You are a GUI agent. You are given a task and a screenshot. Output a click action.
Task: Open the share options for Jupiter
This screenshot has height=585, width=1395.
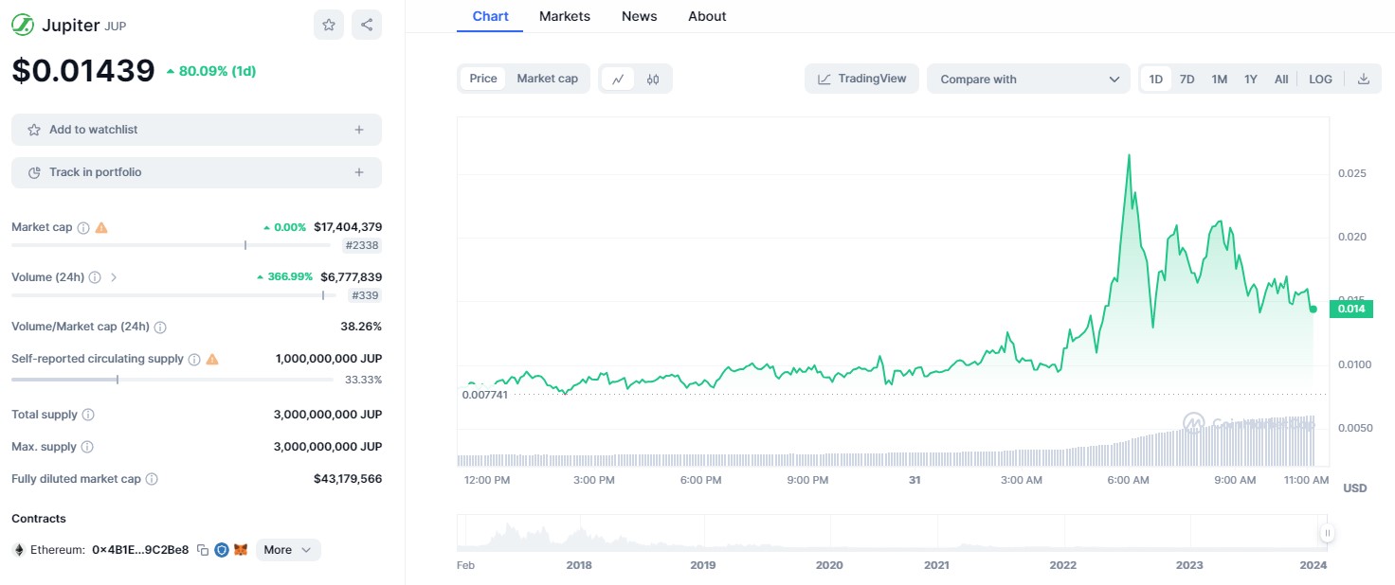[367, 25]
